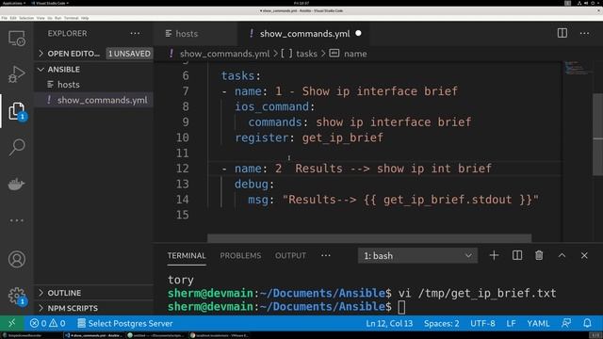The width and height of the screenshot is (603, 339).
Task: Create a new terminal
Action: tap(494, 255)
